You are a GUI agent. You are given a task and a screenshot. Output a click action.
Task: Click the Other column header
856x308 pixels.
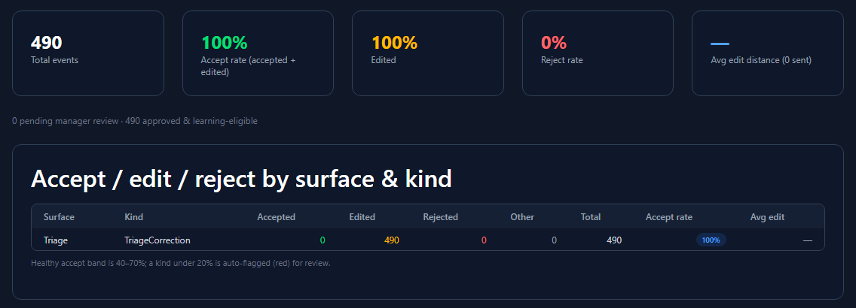522,216
